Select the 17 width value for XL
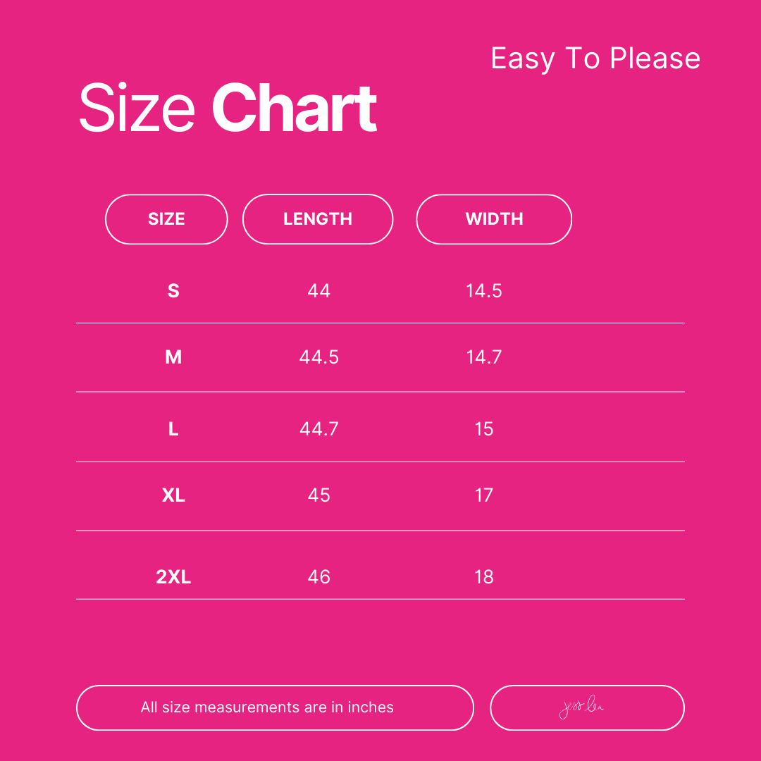The image size is (761, 761). 484,495
